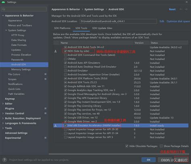The image size is (191, 164).
Task: Expand the Version Control section
Action: point(3,114)
